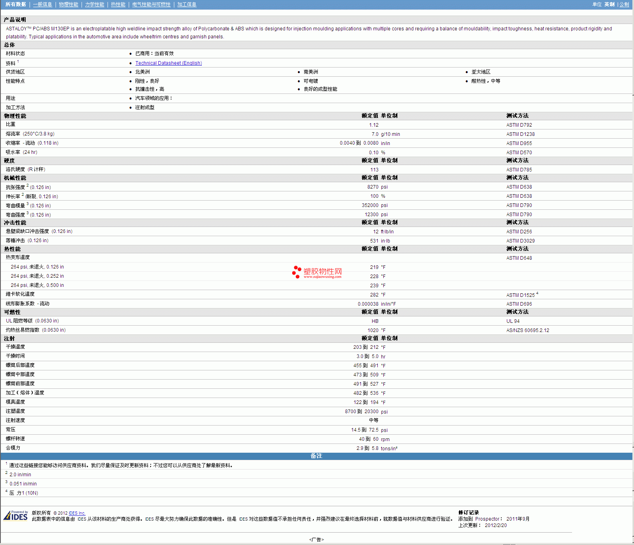Click the IDES Inc. copyright link

77,513
